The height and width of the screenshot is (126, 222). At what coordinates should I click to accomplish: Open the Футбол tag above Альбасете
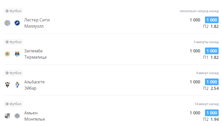[13, 73]
